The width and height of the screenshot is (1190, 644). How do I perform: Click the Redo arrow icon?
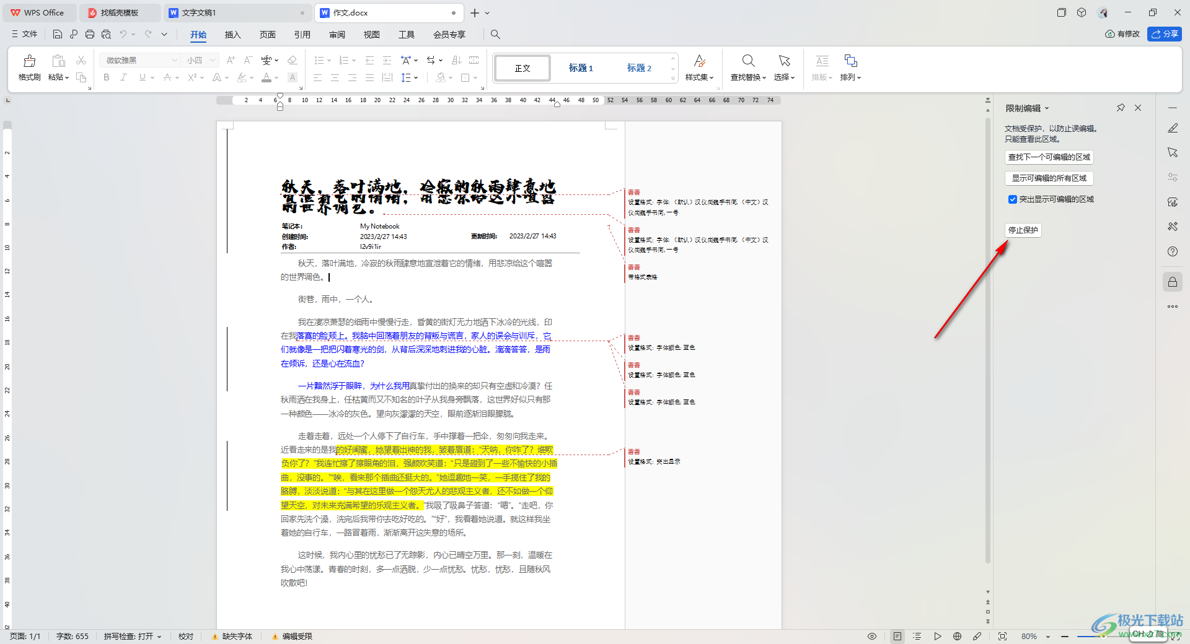coord(148,34)
